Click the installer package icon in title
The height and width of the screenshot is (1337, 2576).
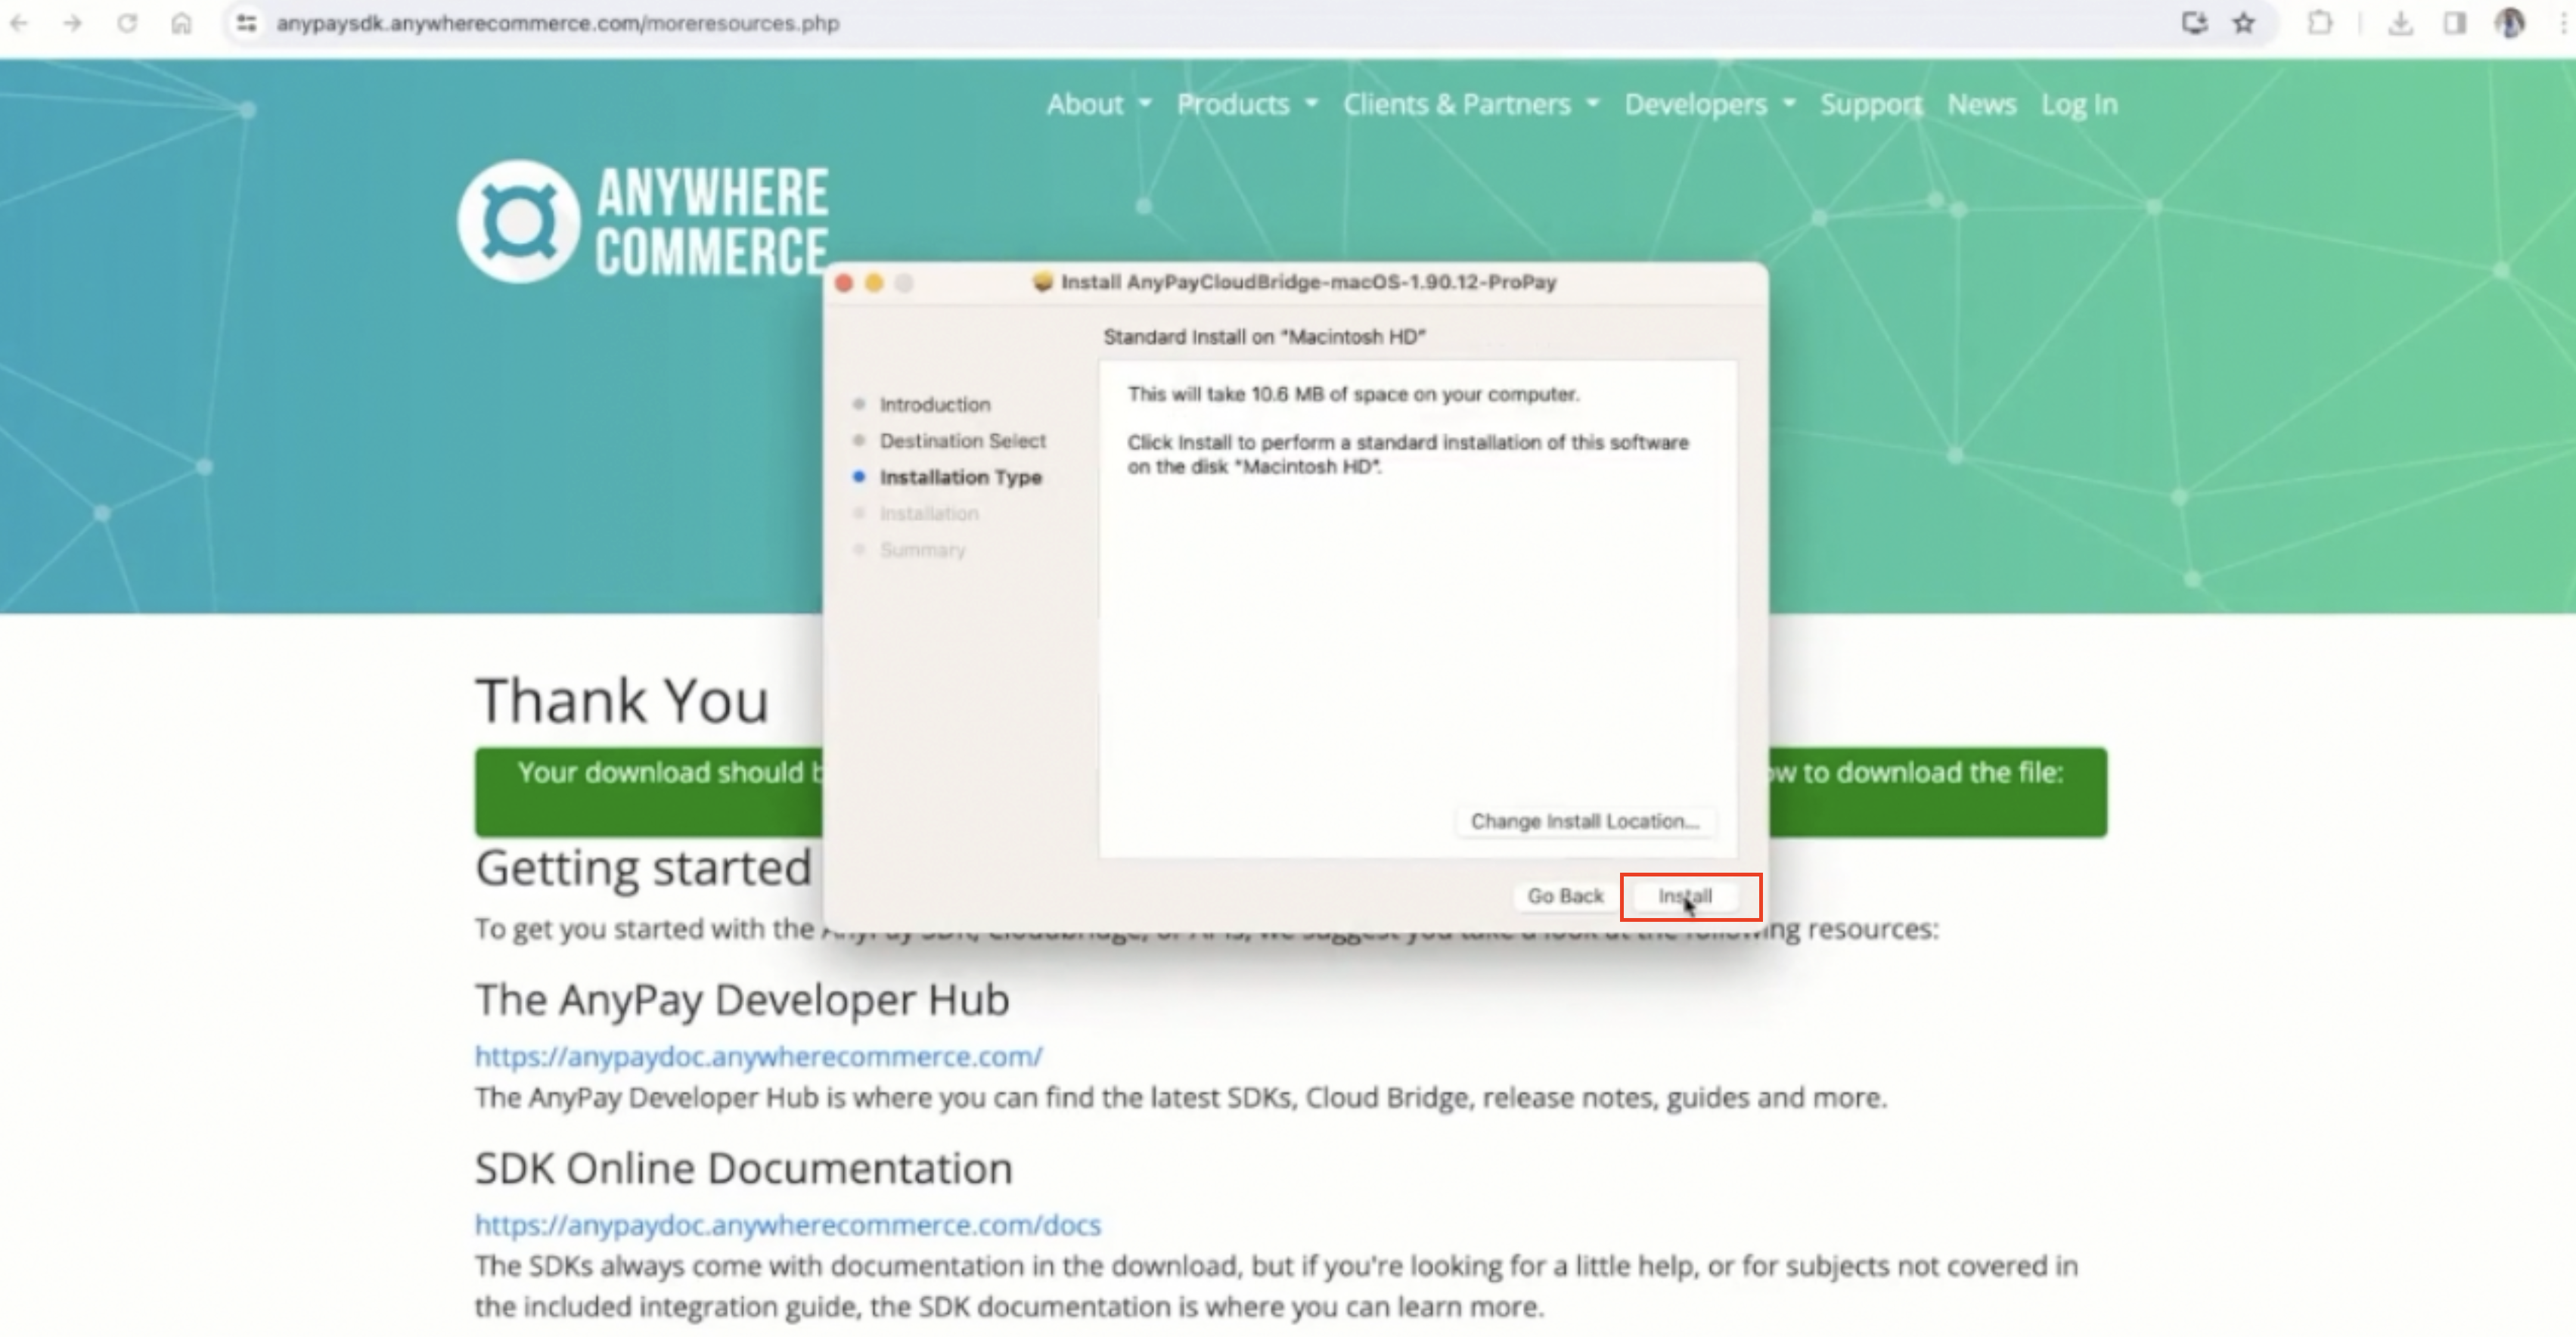[1043, 282]
